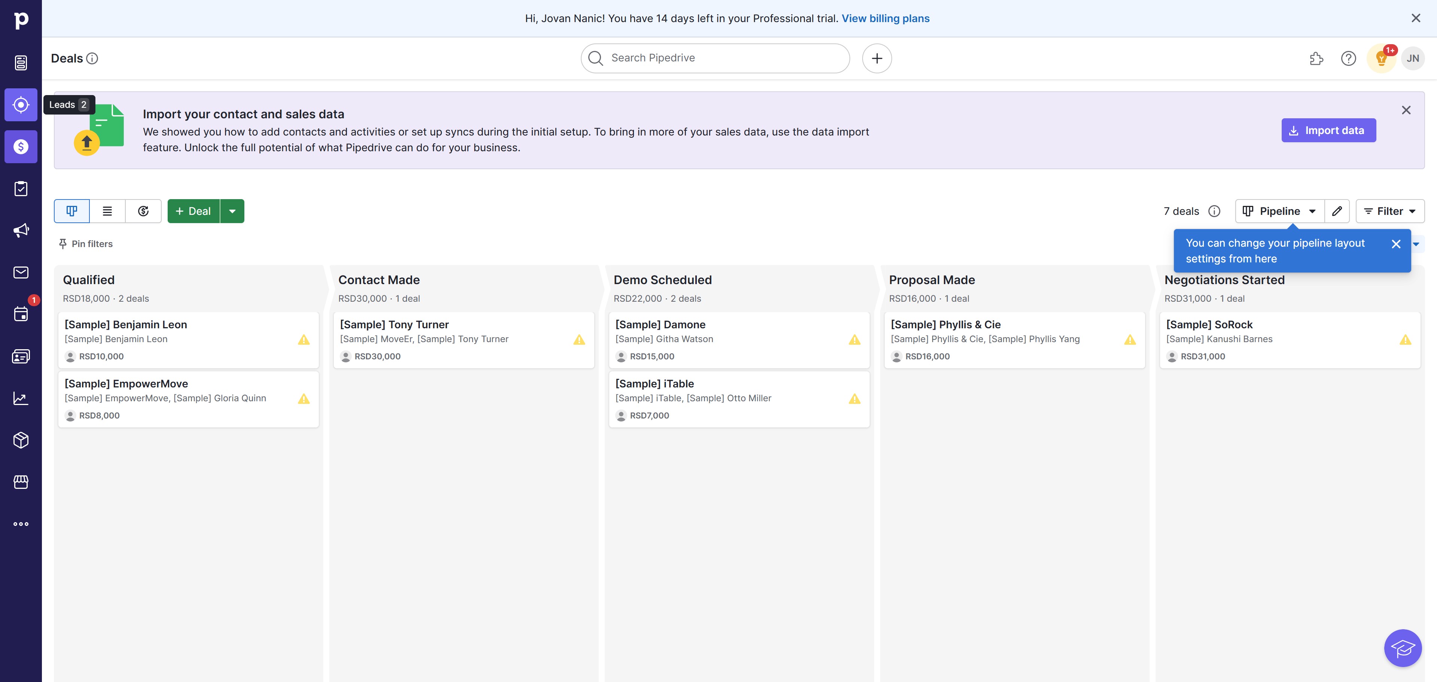Switch to list view
Viewport: 1437px width, 682px height.
tap(107, 211)
